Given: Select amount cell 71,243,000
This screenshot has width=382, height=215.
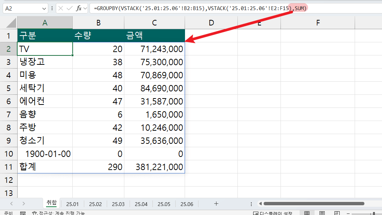Looking at the screenshot, I should [154, 49].
